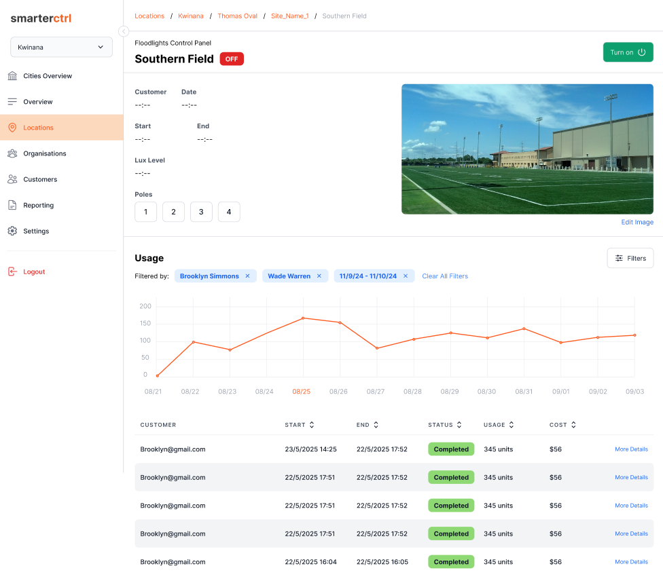
Task: Click the 09/03 axis label on chart
Action: 634,392
